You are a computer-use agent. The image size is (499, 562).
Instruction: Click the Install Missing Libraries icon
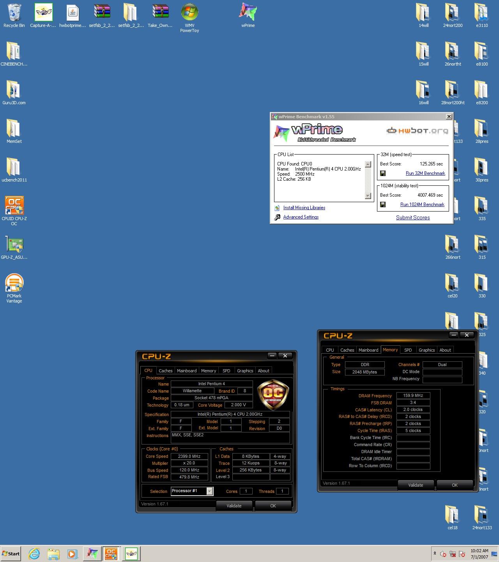click(x=277, y=208)
